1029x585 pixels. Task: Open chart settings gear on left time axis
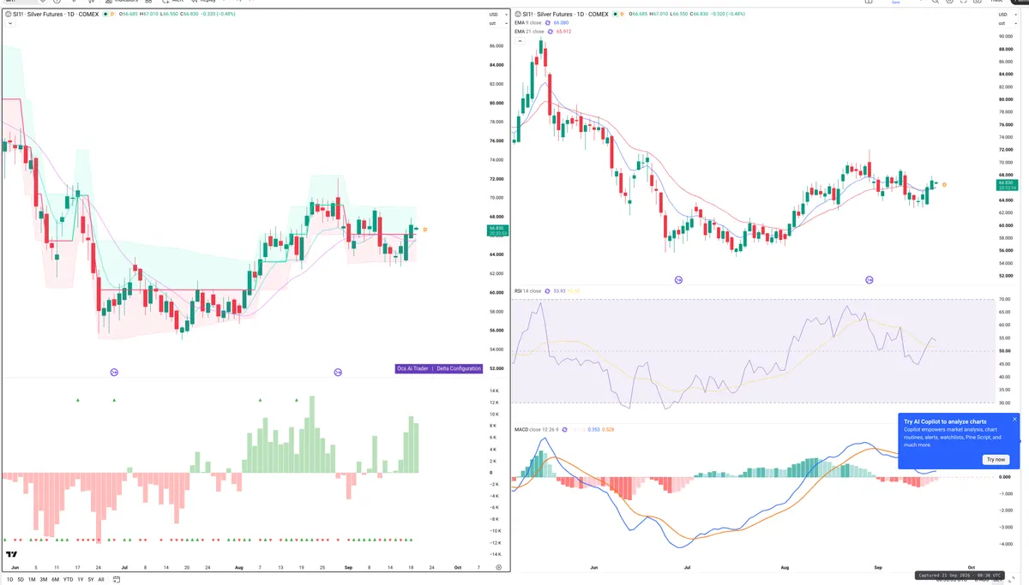(498, 567)
